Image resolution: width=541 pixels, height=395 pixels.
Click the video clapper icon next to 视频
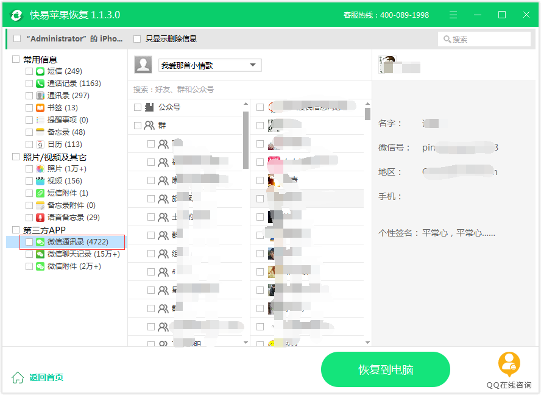click(40, 181)
